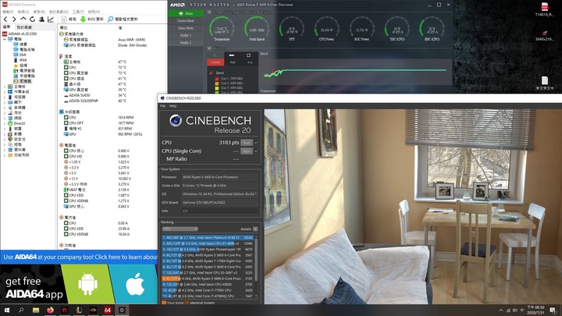
Task: Select Profile 2 in Ryzen Master
Action: tap(186, 43)
